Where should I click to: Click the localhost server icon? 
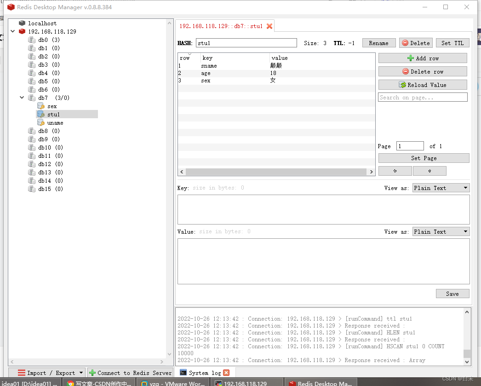(22, 23)
